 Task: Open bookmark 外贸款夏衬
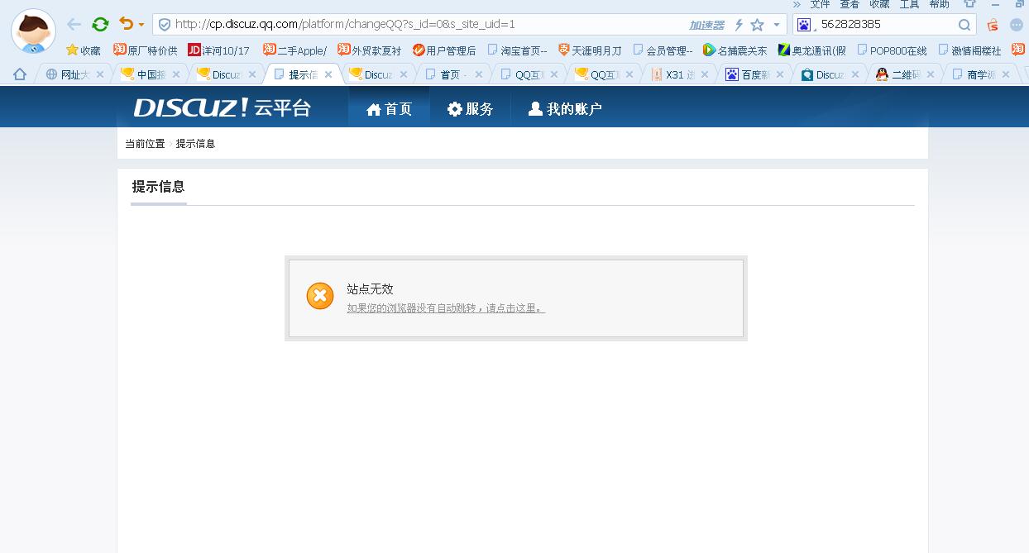tap(370, 50)
